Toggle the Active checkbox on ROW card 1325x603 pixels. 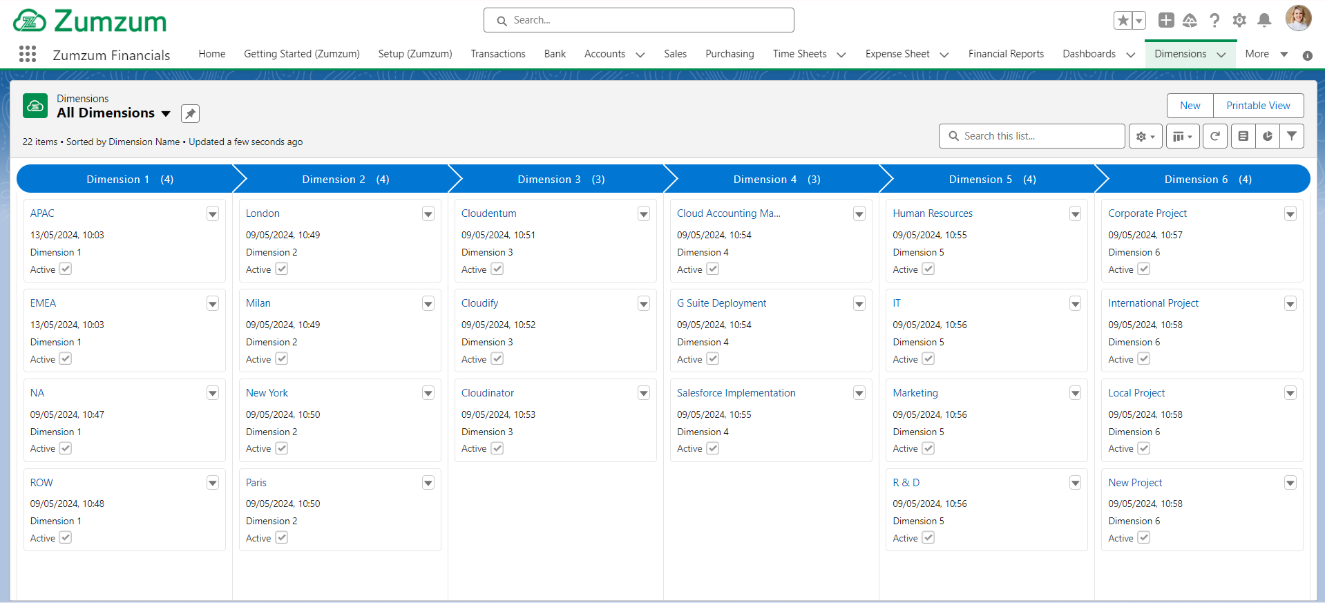click(66, 537)
